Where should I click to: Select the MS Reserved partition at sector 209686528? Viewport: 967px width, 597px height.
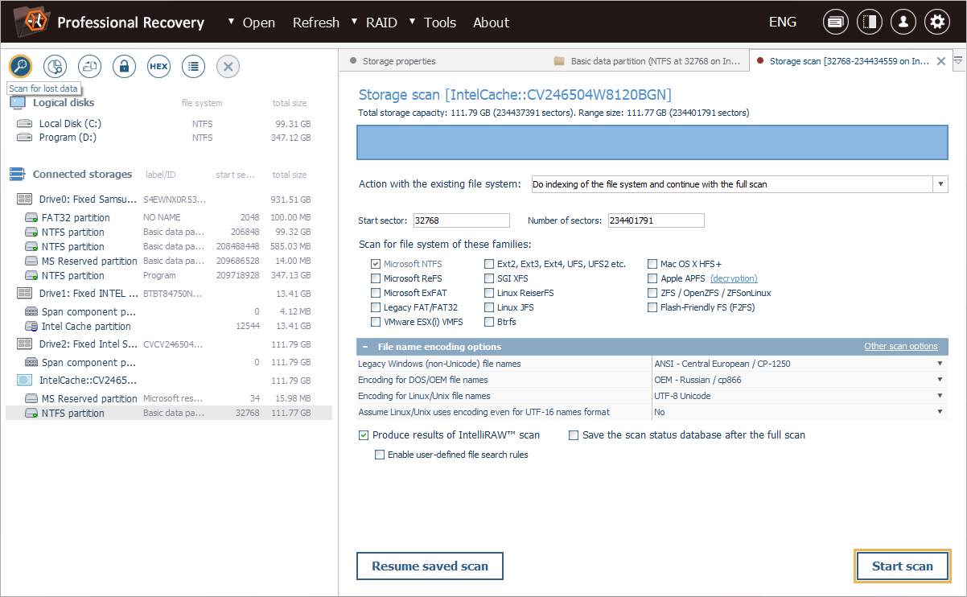tap(168, 261)
